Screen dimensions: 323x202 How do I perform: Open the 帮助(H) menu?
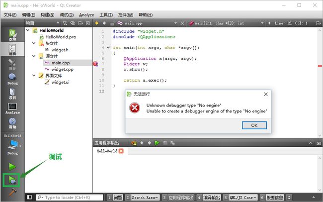click(x=146, y=15)
